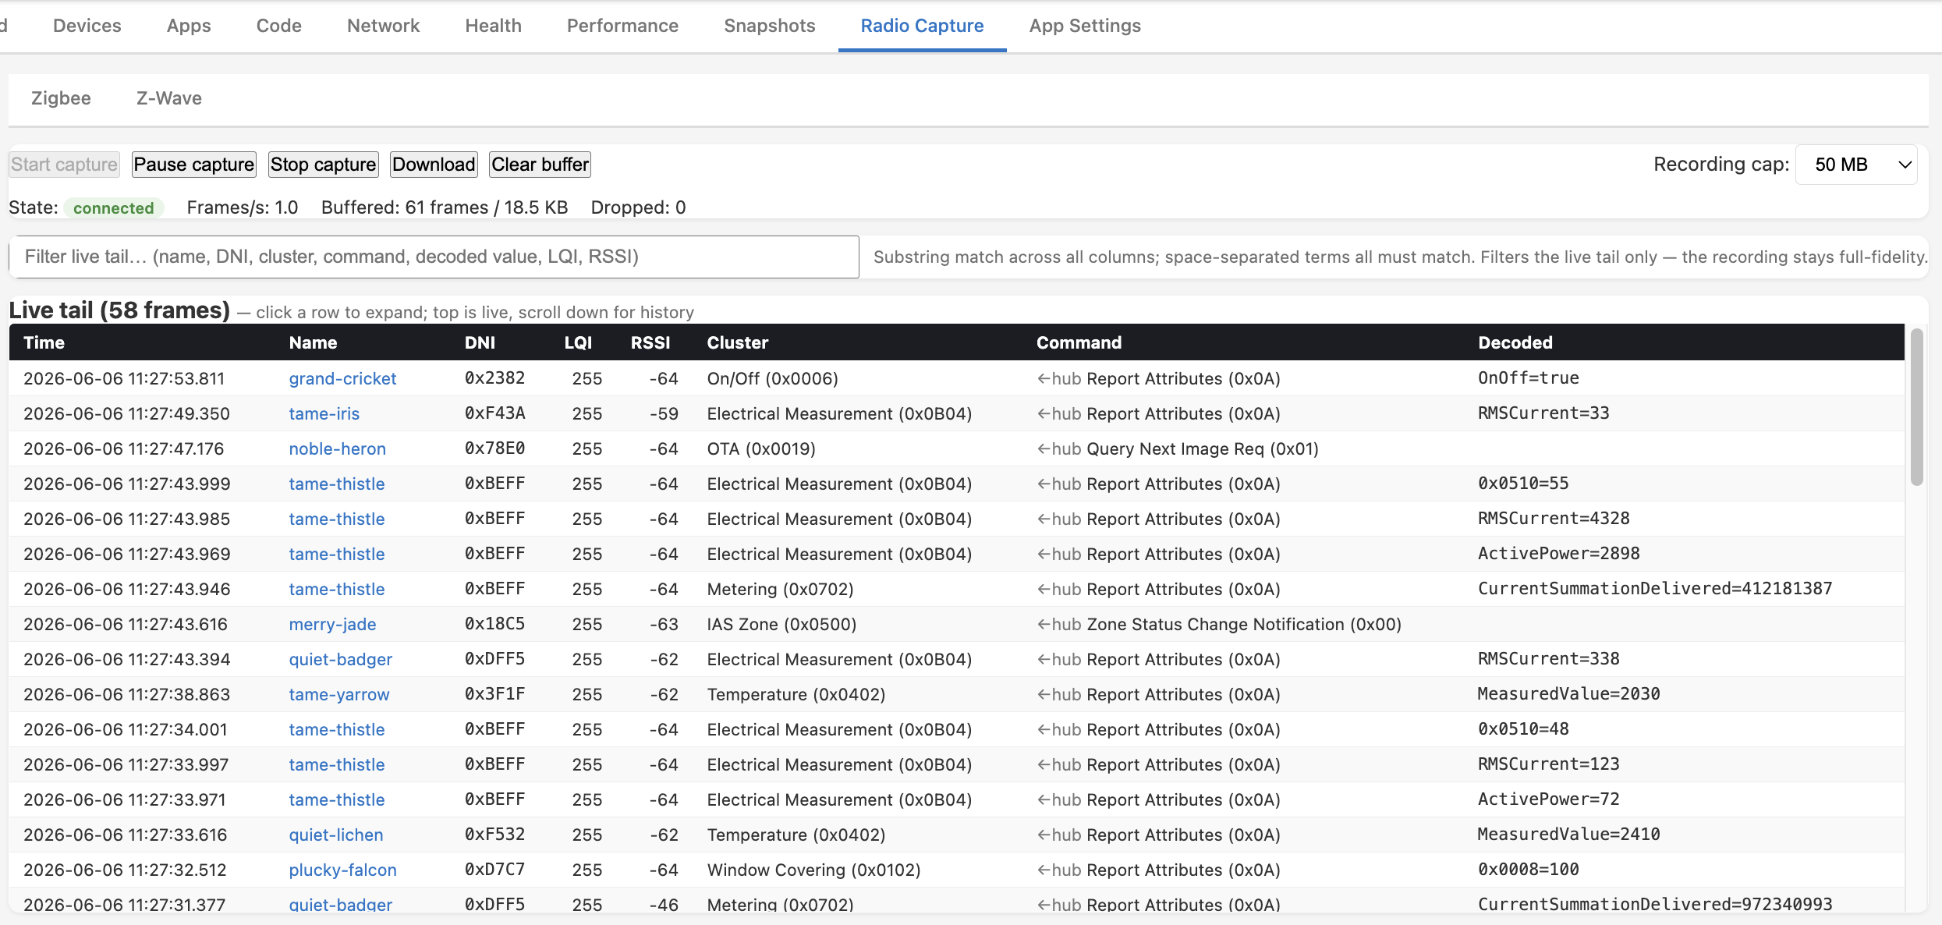Switch to the Code tab
Image resolution: width=1942 pixels, height=925 pixels.
[278, 26]
